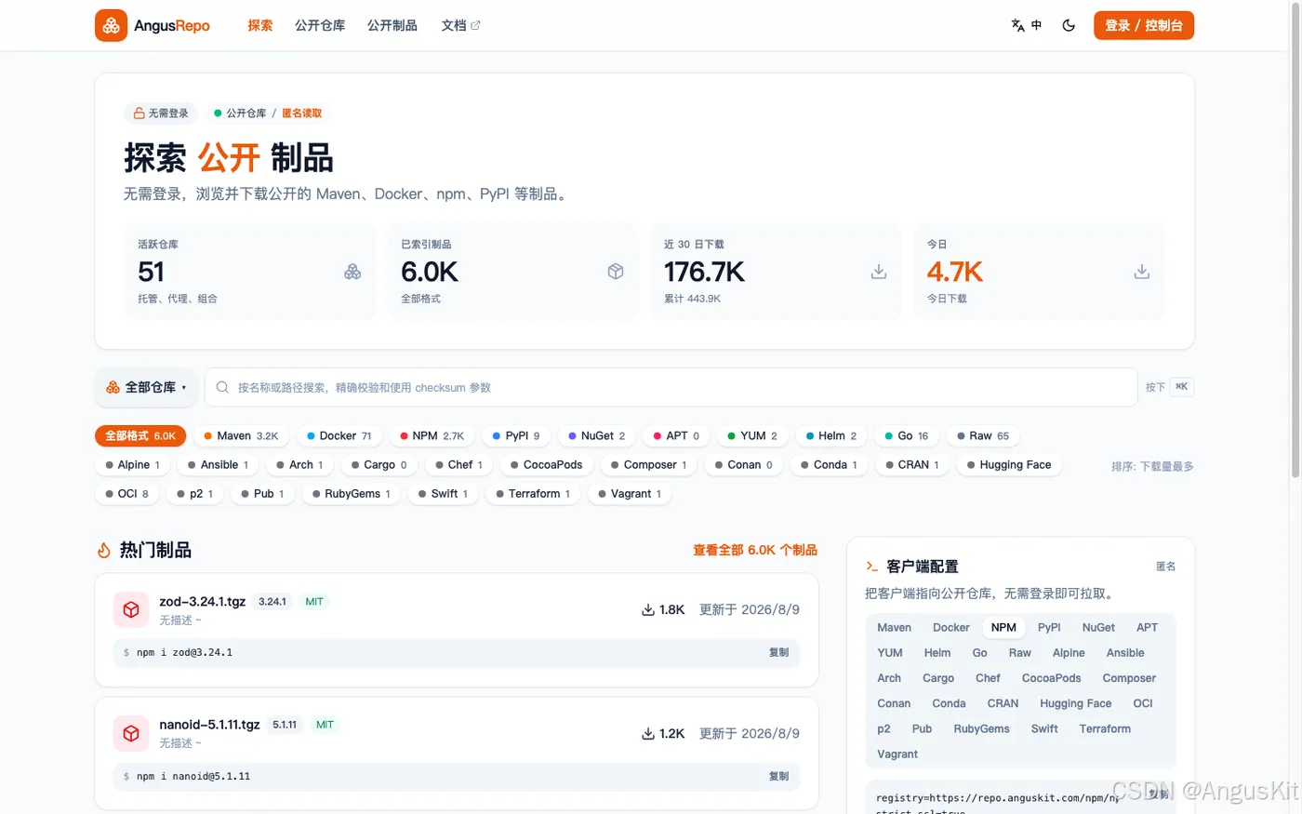Open 公开制品 in the top navigation
Screen dimensions: 1302x814
pos(392,26)
